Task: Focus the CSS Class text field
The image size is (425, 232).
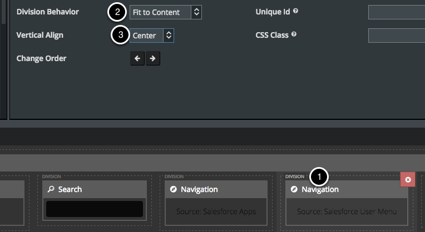Action: point(396,36)
